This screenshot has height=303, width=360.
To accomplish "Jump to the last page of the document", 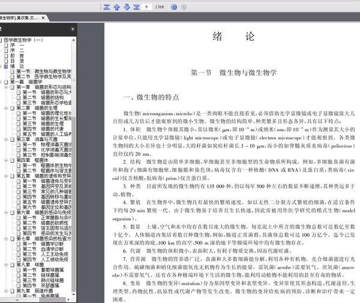I will [137, 7].
